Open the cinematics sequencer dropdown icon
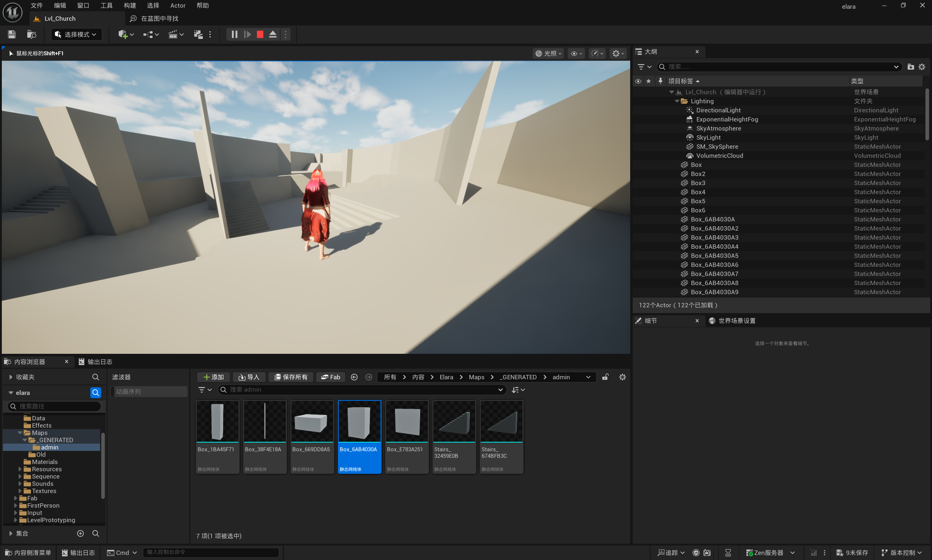The height and width of the screenshot is (560, 932). [176, 34]
